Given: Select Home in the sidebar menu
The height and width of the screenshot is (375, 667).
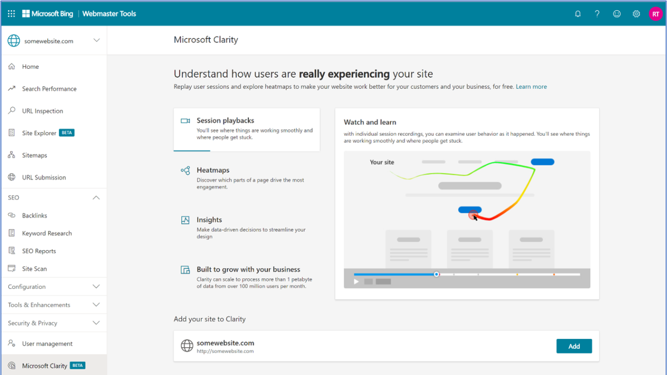Looking at the screenshot, I should pyautogui.click(x=11, y=66).
